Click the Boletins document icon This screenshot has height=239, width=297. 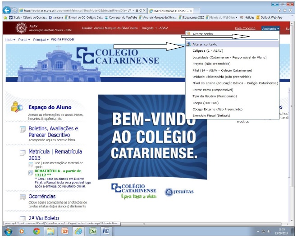click(x=23, y=129)
